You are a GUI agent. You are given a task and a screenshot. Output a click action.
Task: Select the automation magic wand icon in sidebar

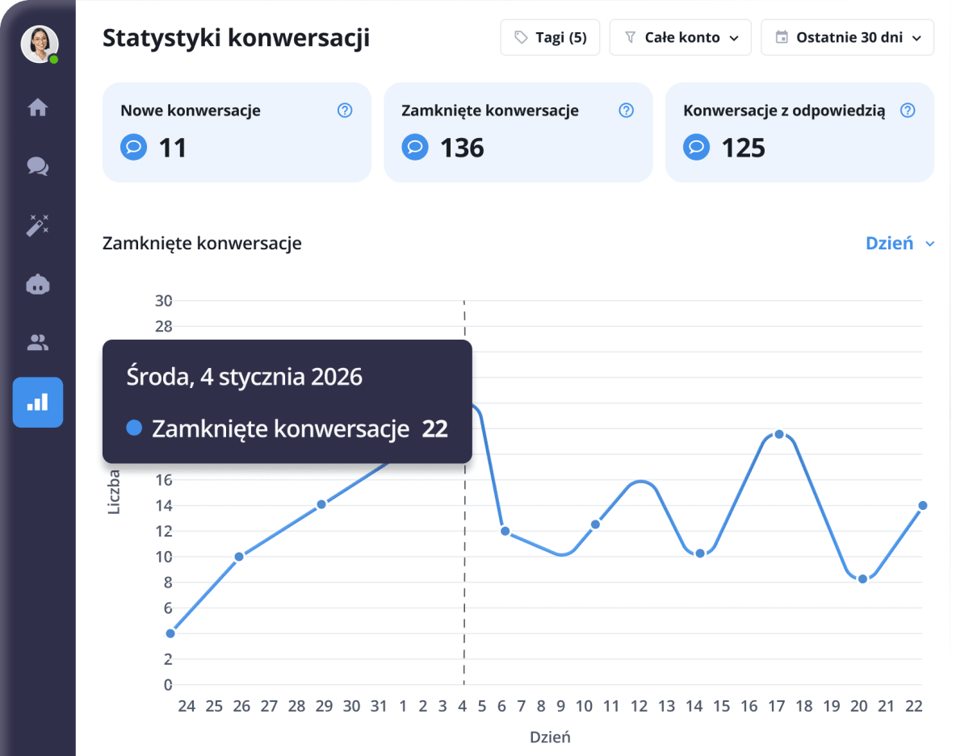coord(37,225)
